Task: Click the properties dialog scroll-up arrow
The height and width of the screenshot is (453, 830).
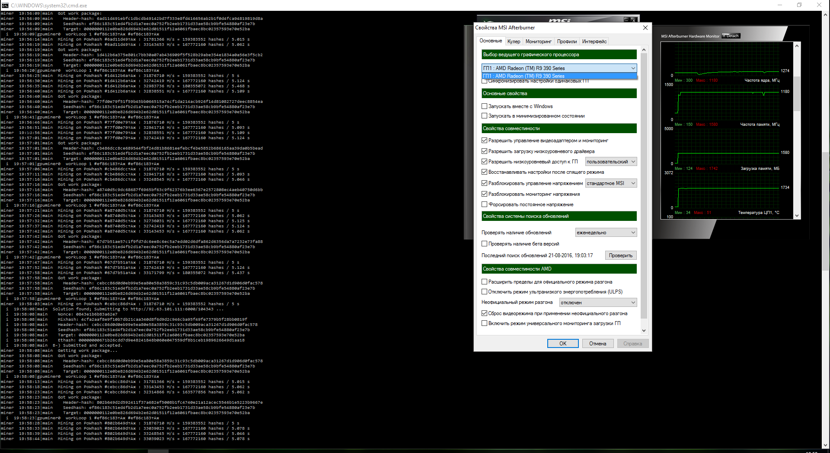Action: [x=644, y=50]
